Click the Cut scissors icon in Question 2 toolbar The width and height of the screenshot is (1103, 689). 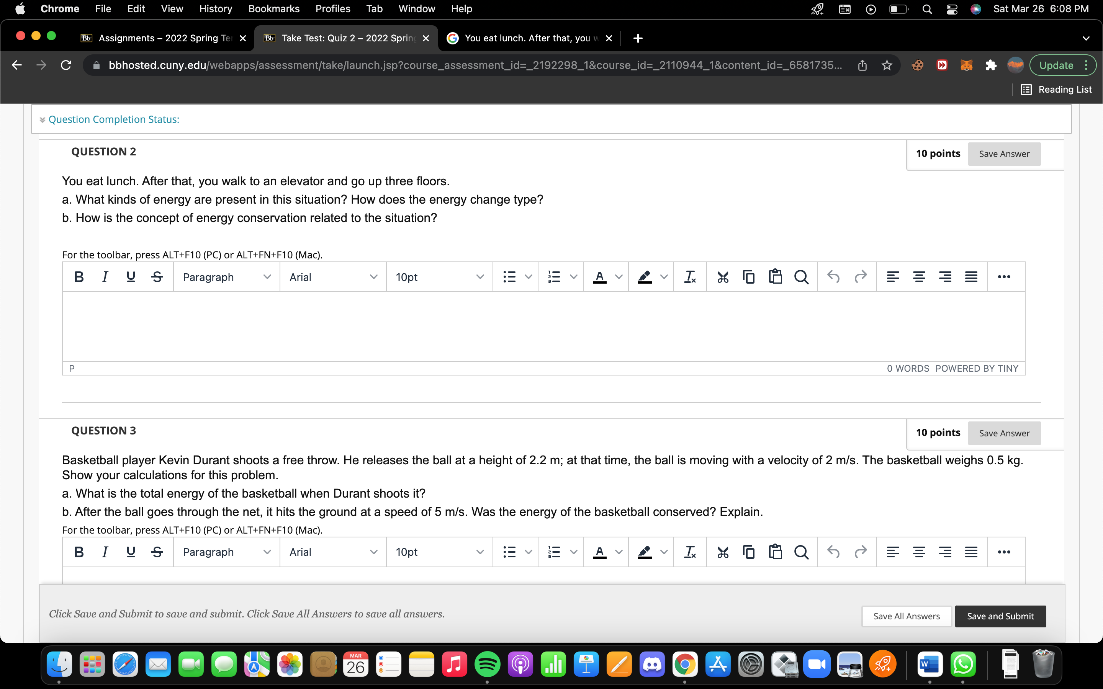(722, 277)
